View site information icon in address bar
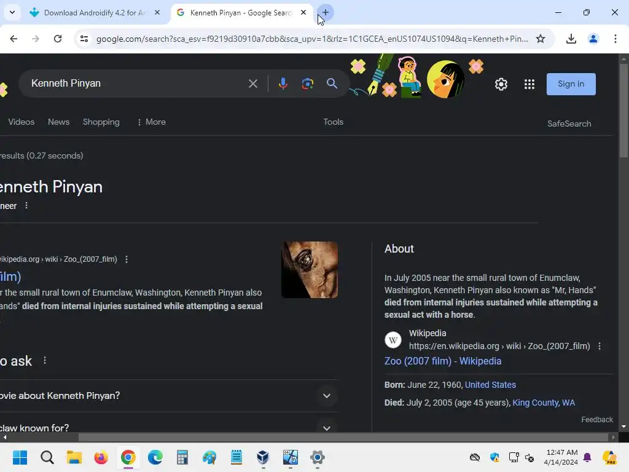 [x=84, y=39]
